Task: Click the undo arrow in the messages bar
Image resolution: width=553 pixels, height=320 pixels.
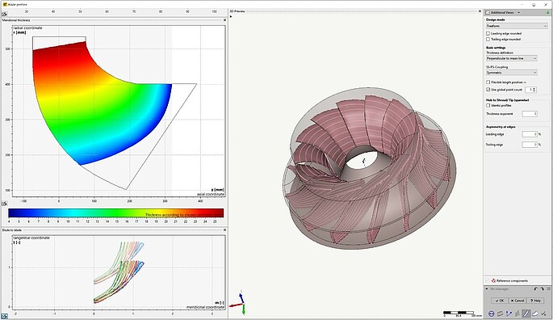Action: (x=536, y=289)
